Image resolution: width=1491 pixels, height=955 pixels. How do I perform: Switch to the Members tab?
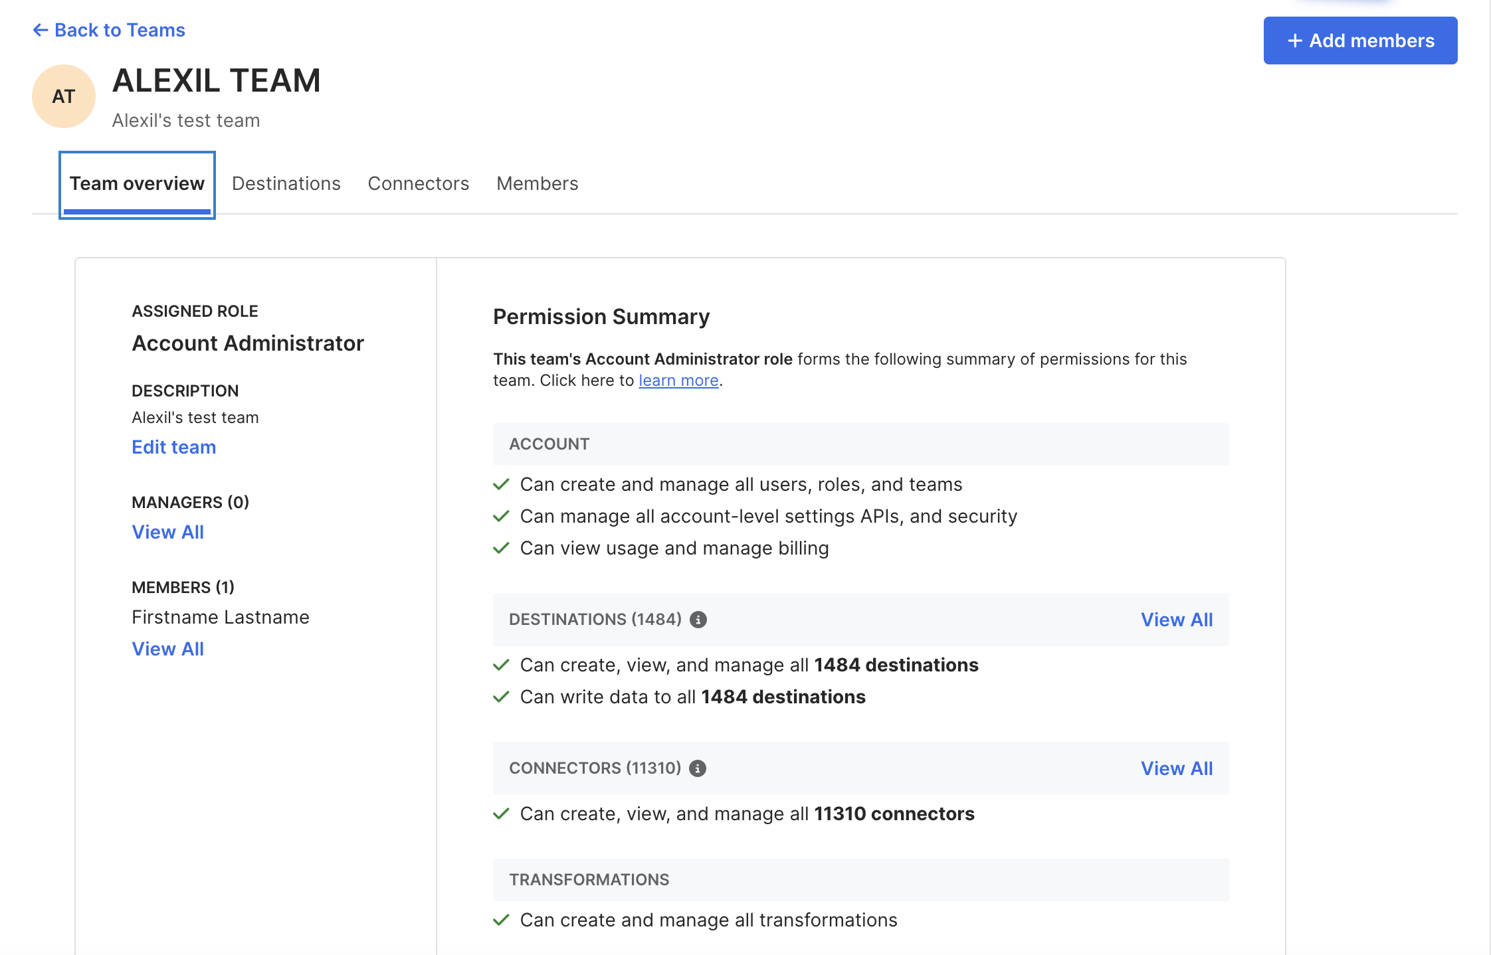point(538,184)
